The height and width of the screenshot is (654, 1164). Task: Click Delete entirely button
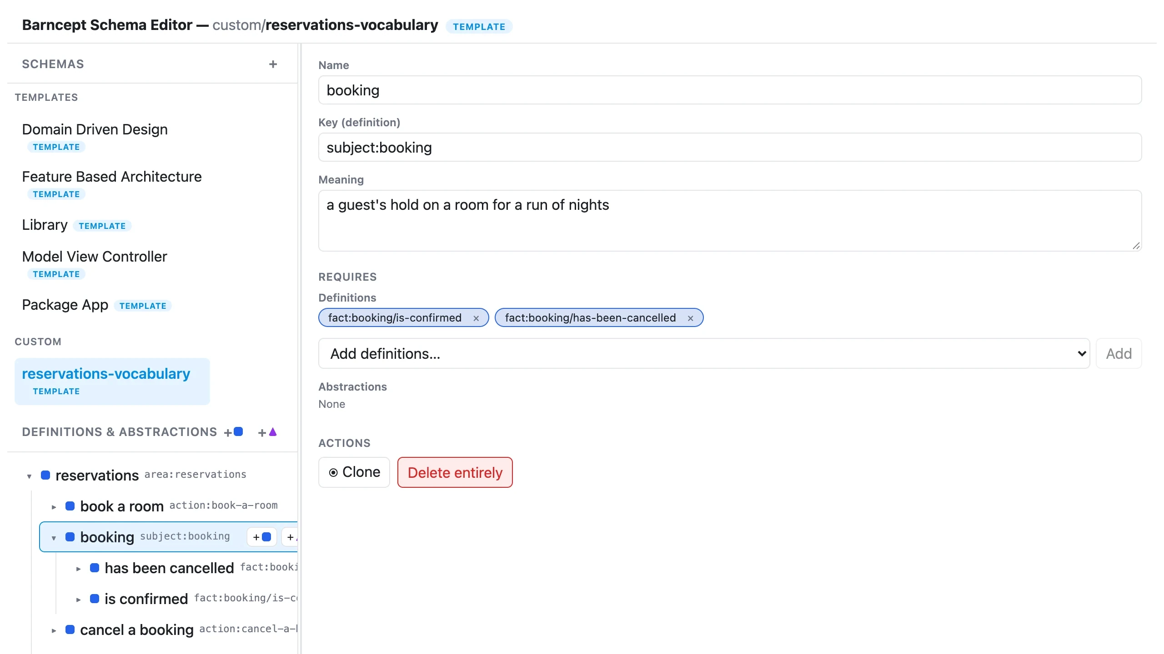coord(455,472)
